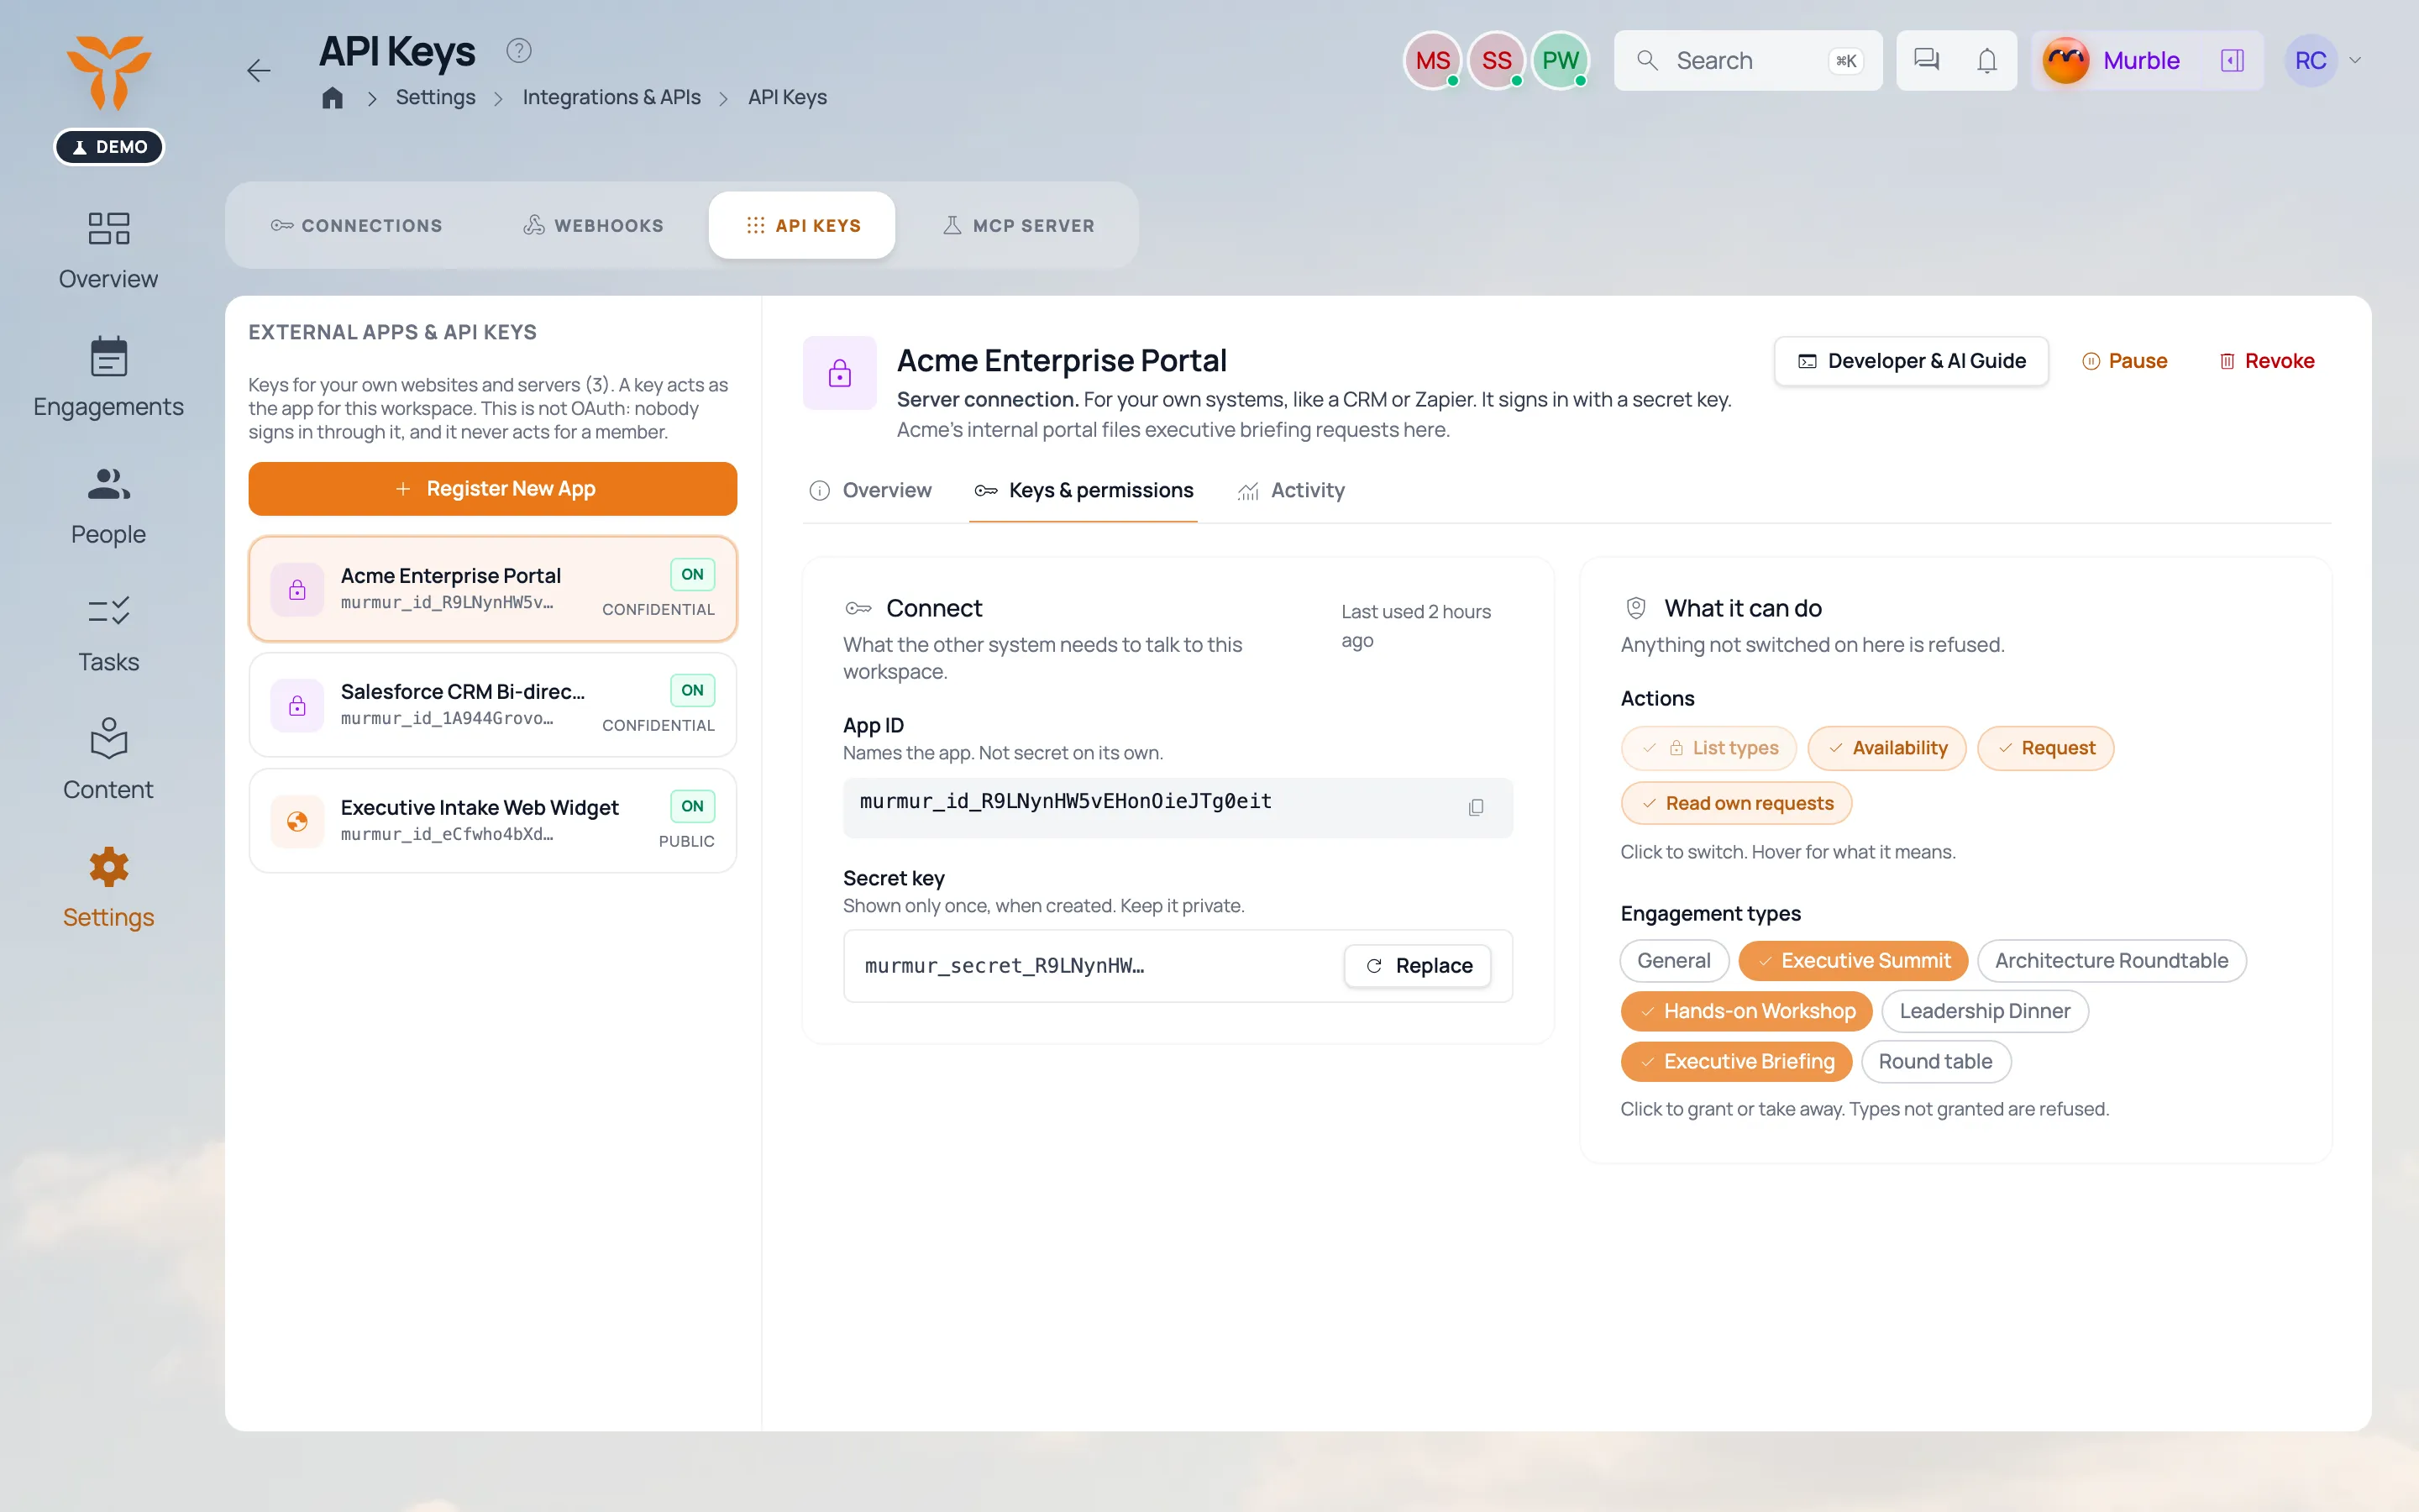Viewport: 2419px width, 1512px height.
Task: Click the Settings breadcrumb link
Action: [435, 97]
